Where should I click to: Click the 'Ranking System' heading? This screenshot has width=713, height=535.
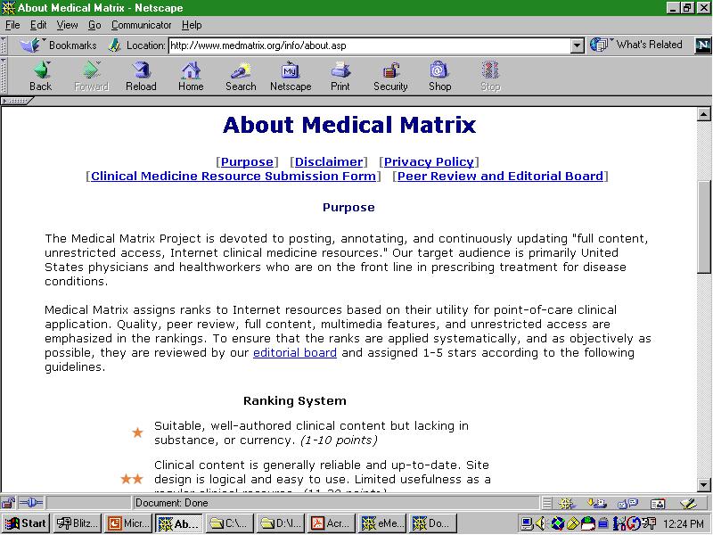[295, 400]
